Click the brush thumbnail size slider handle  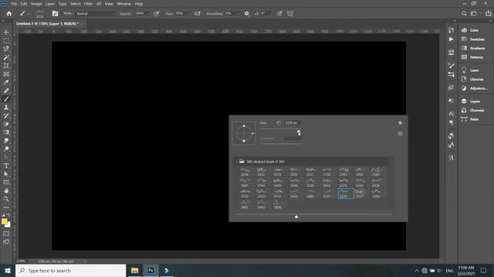point(296,217)
